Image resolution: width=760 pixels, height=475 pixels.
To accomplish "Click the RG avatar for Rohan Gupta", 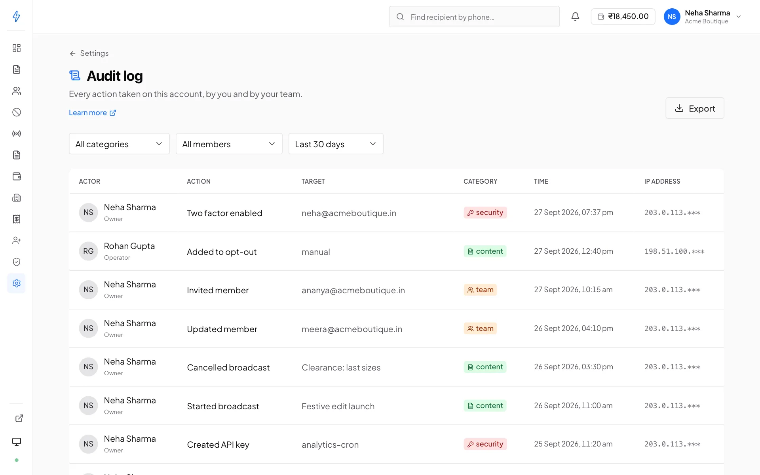I will coord(88,251).
